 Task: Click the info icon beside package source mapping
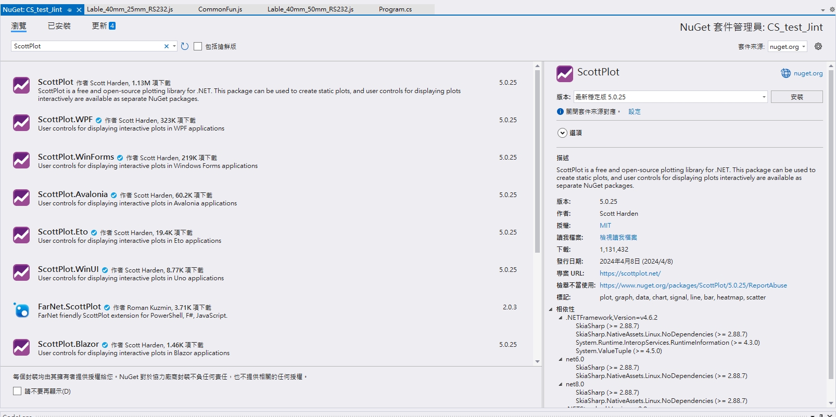[560, 112]
